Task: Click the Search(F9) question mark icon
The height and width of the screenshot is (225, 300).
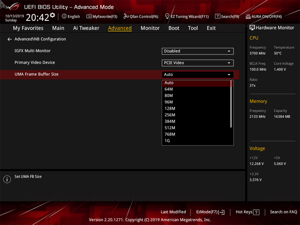Action: click(217, 16)
